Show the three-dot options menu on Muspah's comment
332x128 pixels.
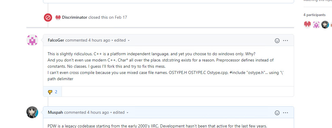click(286, 113)
